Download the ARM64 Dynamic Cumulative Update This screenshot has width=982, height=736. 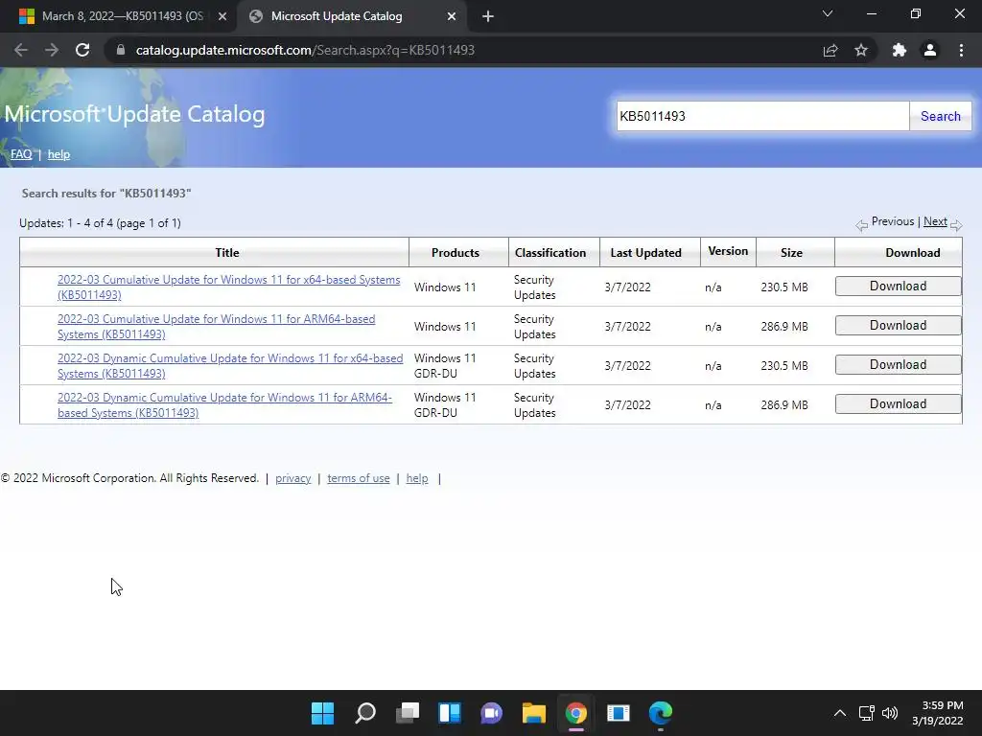pyautogui.click(x=898, y=404)
